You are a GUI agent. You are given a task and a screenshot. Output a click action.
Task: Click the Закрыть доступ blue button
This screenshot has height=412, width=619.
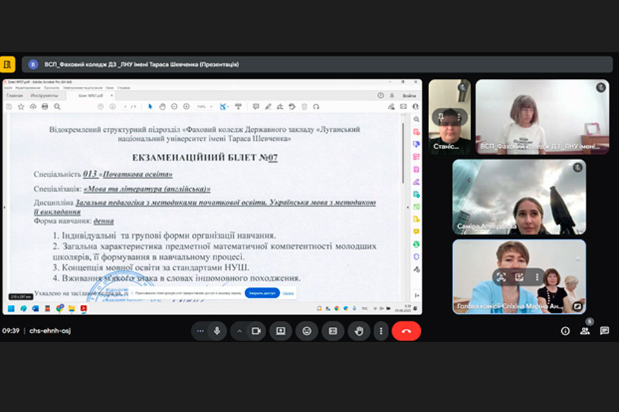(262, 293)
